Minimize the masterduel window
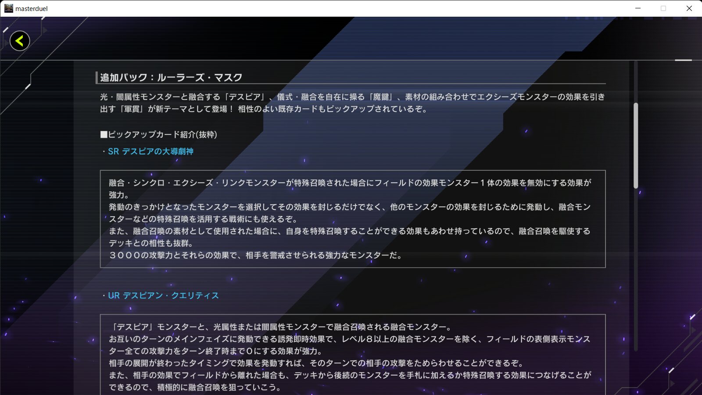This screenshot has width=702, height=395. [638, 8]
